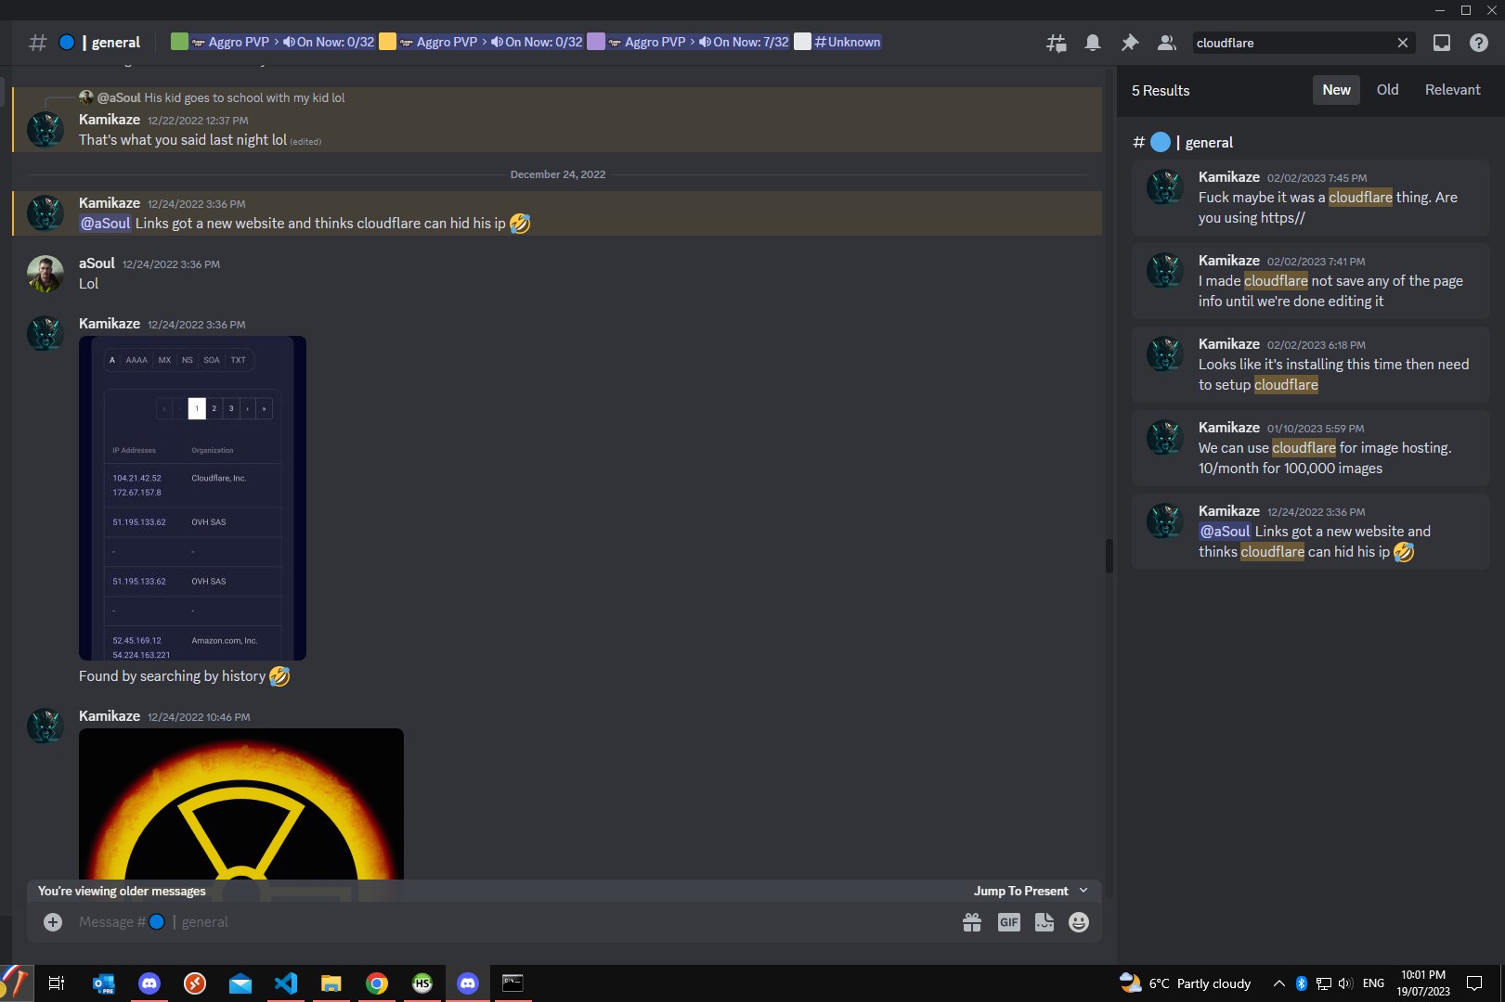
Task: Open the volume control in system tray
Action: pos(1346,983)
